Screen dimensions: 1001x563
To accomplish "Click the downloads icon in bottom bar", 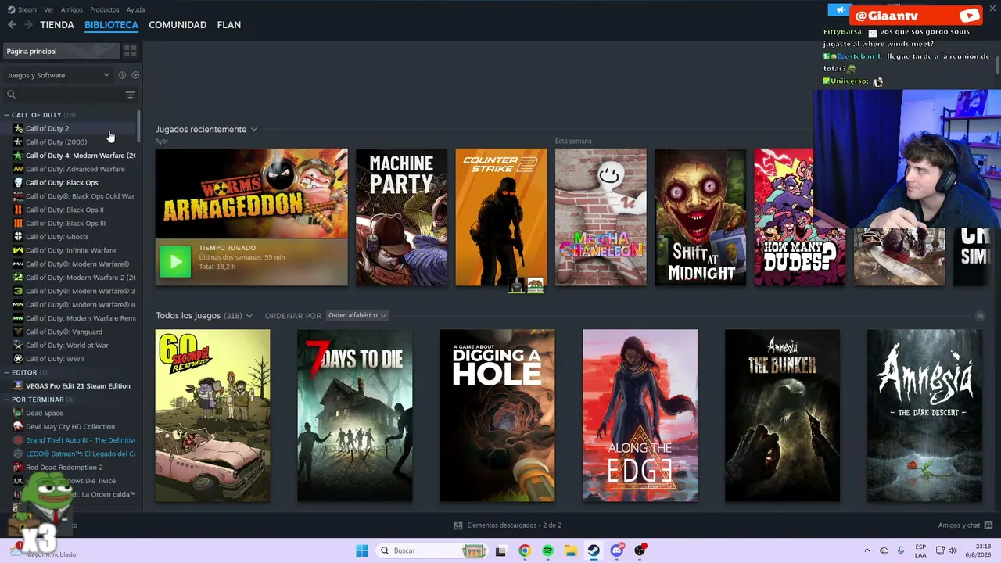I will pos(458,525).
